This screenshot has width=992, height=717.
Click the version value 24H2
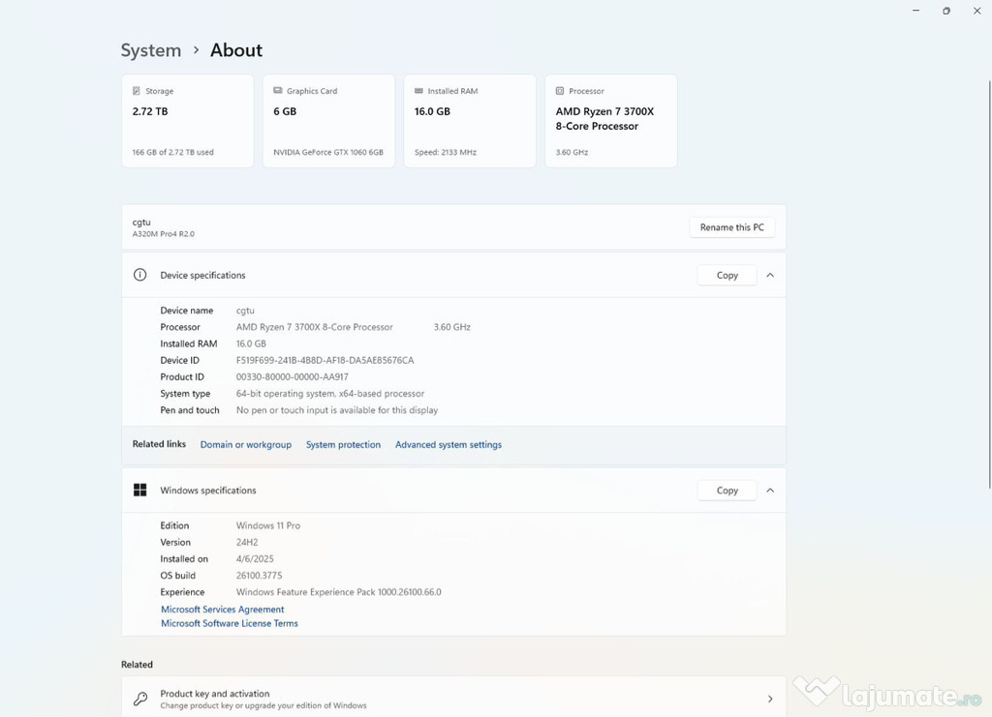point(247,543)
